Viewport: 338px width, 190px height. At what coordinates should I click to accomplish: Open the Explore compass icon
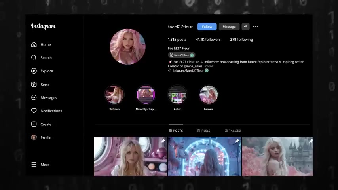click(x=34, y=71)
